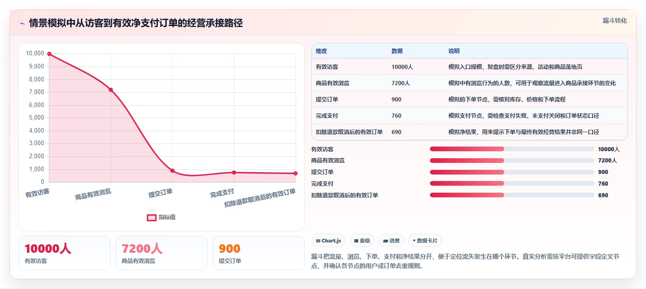This screenshot has width=646, height=289.
Task: Click the chart data point for 提交订单
Action: coord(172,171)
